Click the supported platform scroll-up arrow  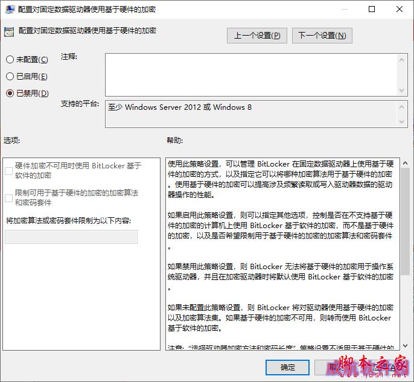401,107
